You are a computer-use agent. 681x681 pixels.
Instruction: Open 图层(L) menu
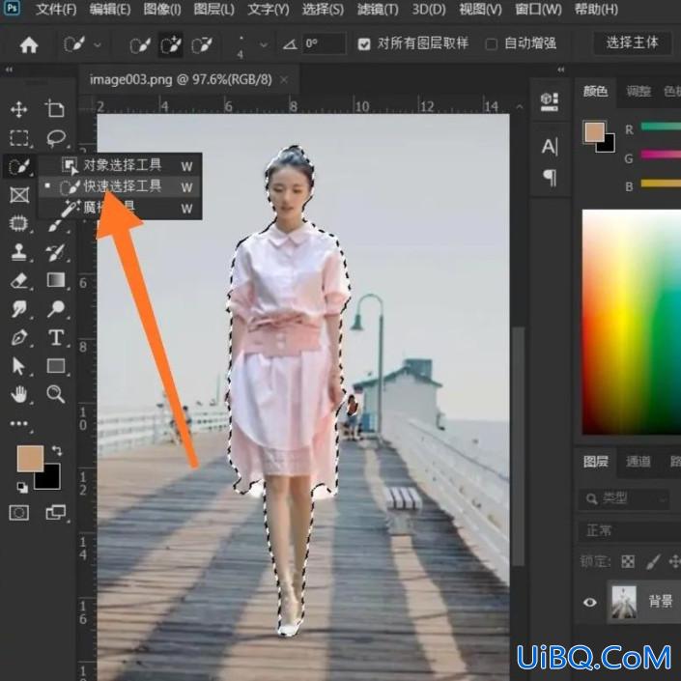coord(214,9)
